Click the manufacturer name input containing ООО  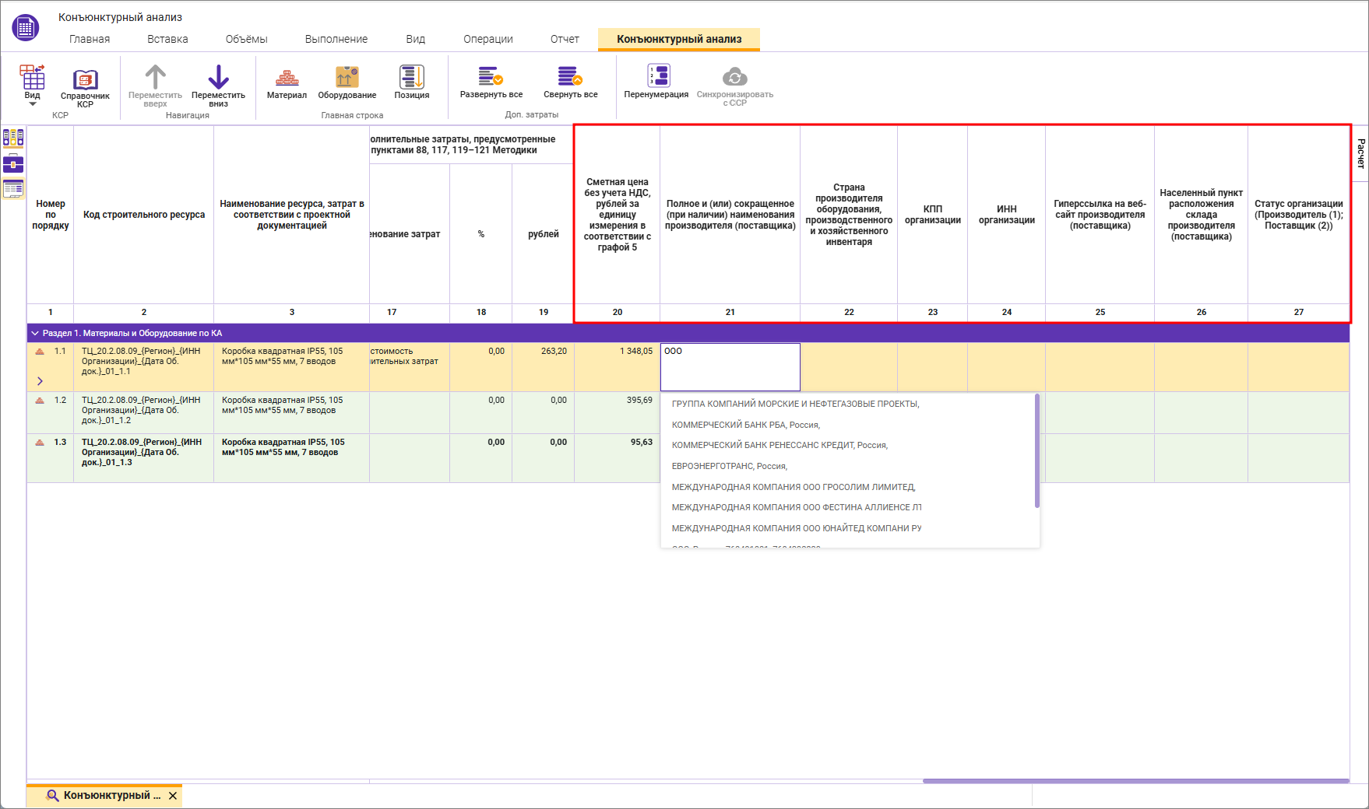[730, 366]
